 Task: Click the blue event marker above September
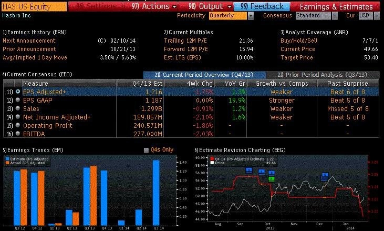tap(249, 170)
